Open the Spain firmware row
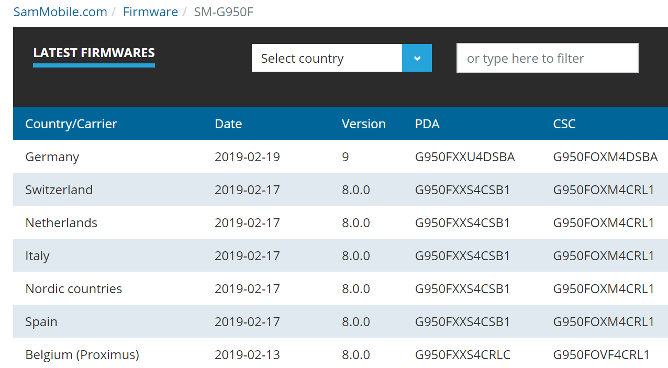The height and width of the screenshot is (368, 668). (340, 321)
